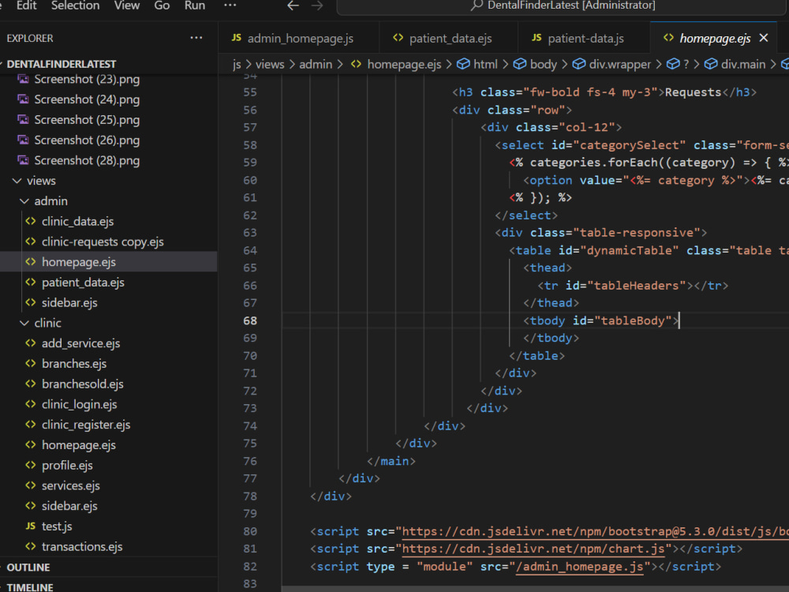
Task: Go back with the left arrow
Action: click(x=293, y=6)
